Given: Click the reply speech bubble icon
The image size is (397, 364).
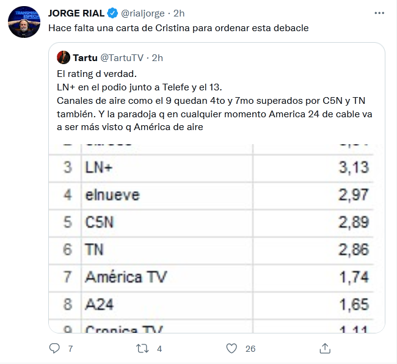Looking at the screenshot, I should click(54, 348).
